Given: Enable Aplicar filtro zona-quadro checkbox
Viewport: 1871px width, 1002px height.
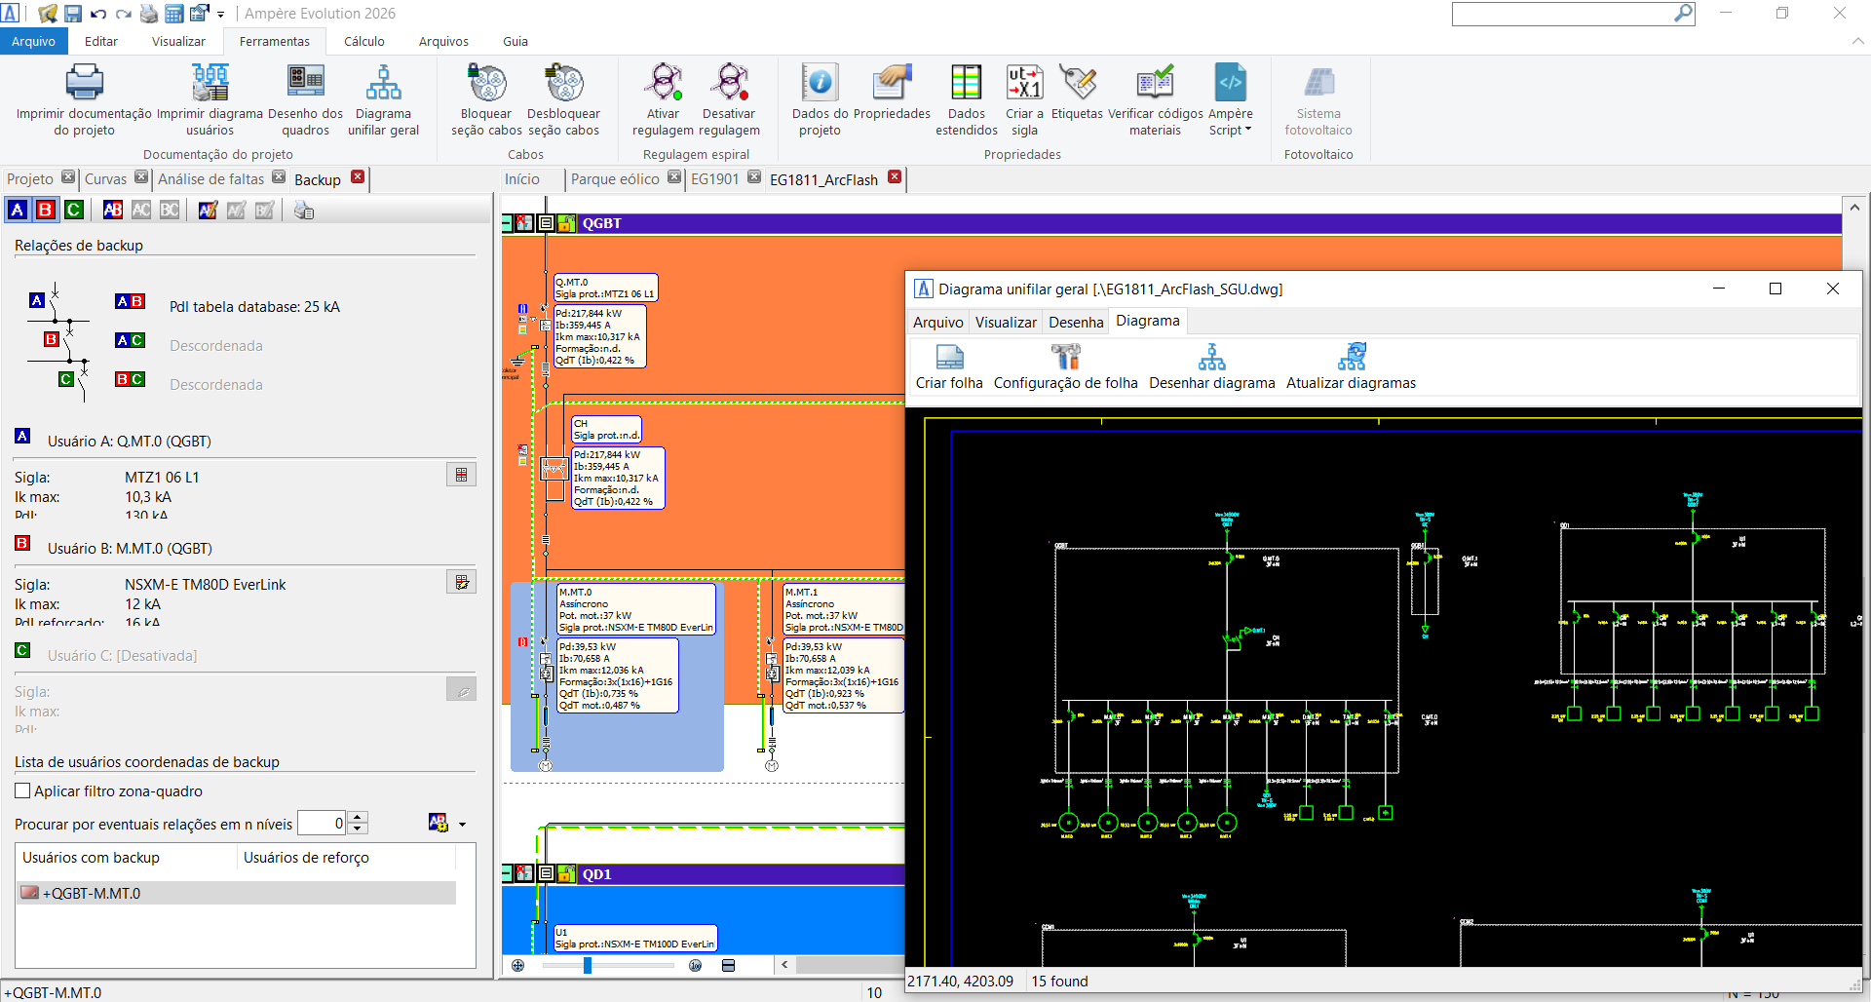Looking at the screenshot, I should [x=23, y=791].
